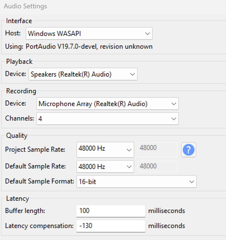
Task: Click the greyed Default Sample Rate value box
Action: tap(157, 166)
